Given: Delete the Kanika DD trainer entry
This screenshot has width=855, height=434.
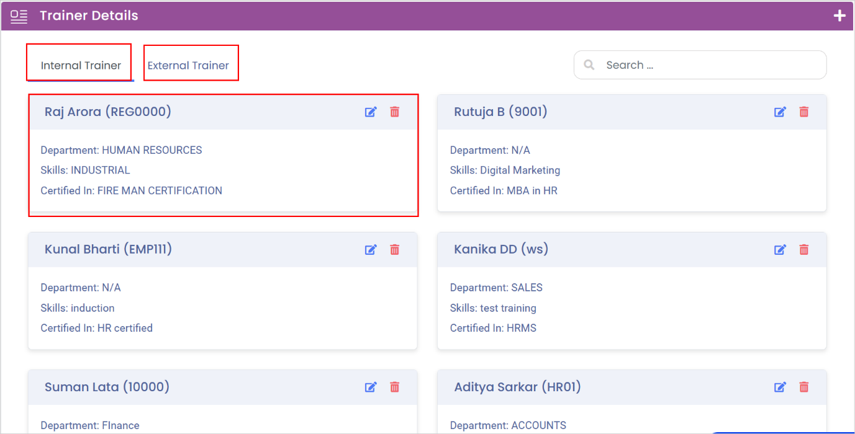Looking at the screenshot, I should [x=803, y=249].
